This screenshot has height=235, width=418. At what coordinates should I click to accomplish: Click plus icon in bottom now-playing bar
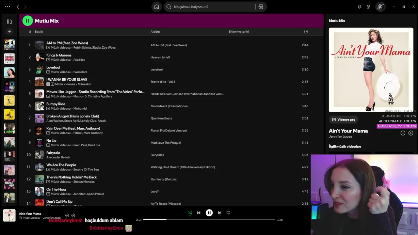(x=73, y=215)
